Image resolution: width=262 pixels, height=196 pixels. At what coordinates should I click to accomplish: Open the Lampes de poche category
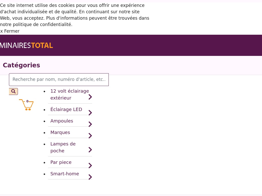63,147
